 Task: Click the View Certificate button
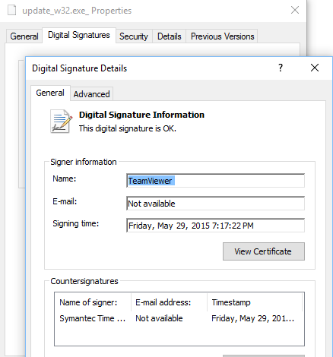coord(264,251)
